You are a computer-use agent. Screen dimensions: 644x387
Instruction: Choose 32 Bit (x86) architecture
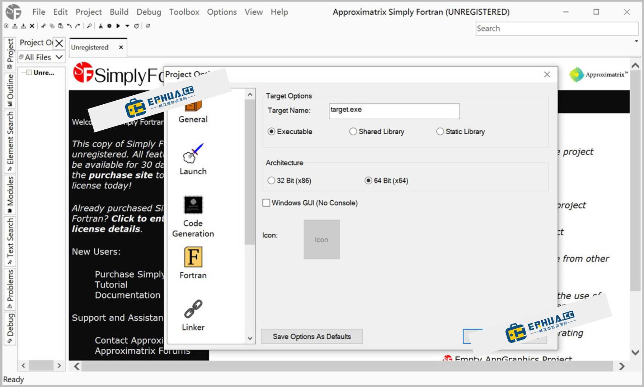click(x=289, y=181)
